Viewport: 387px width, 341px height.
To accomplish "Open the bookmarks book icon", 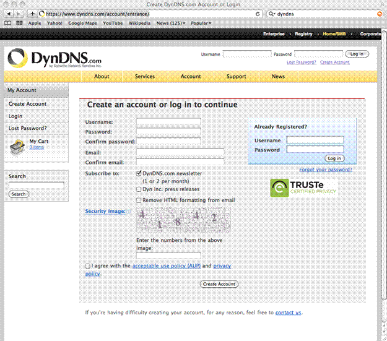I will tap(8, 23).
